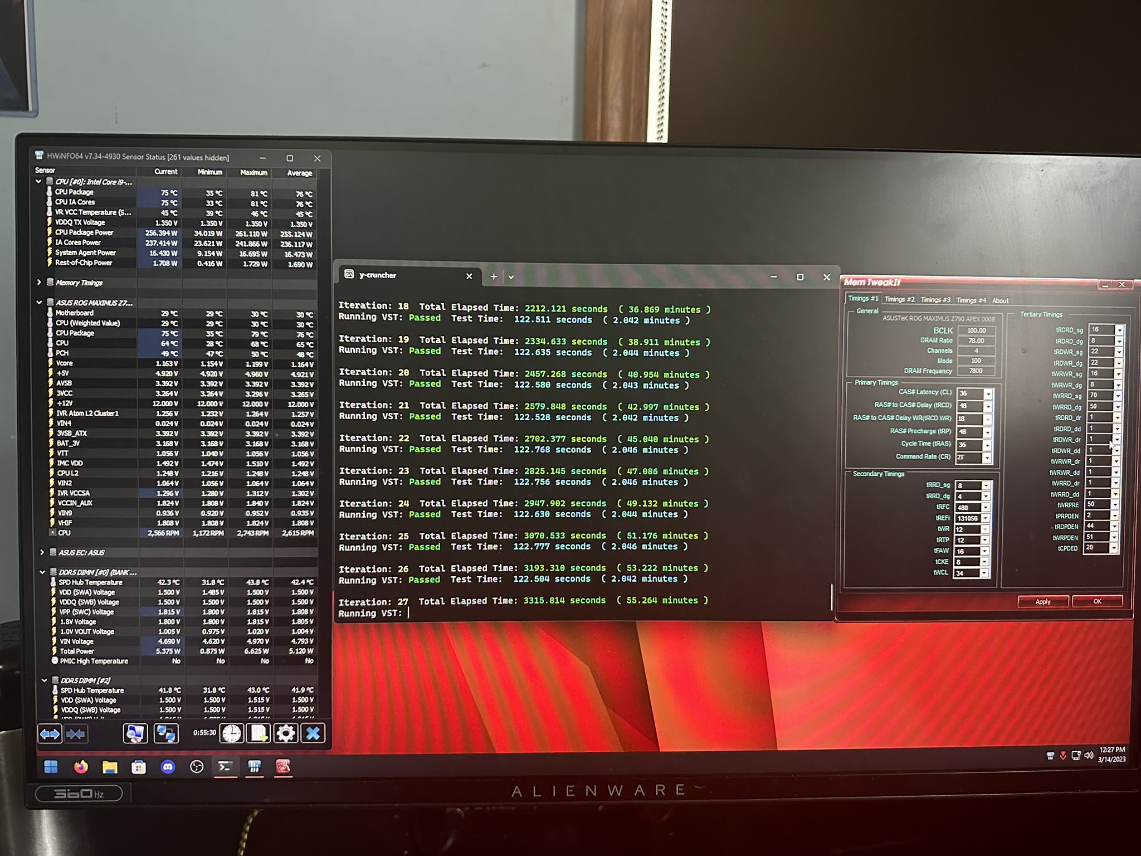Switch to Timings #2 tab
The width and height of the screenshot is (1141, 856).
[899, 300]
